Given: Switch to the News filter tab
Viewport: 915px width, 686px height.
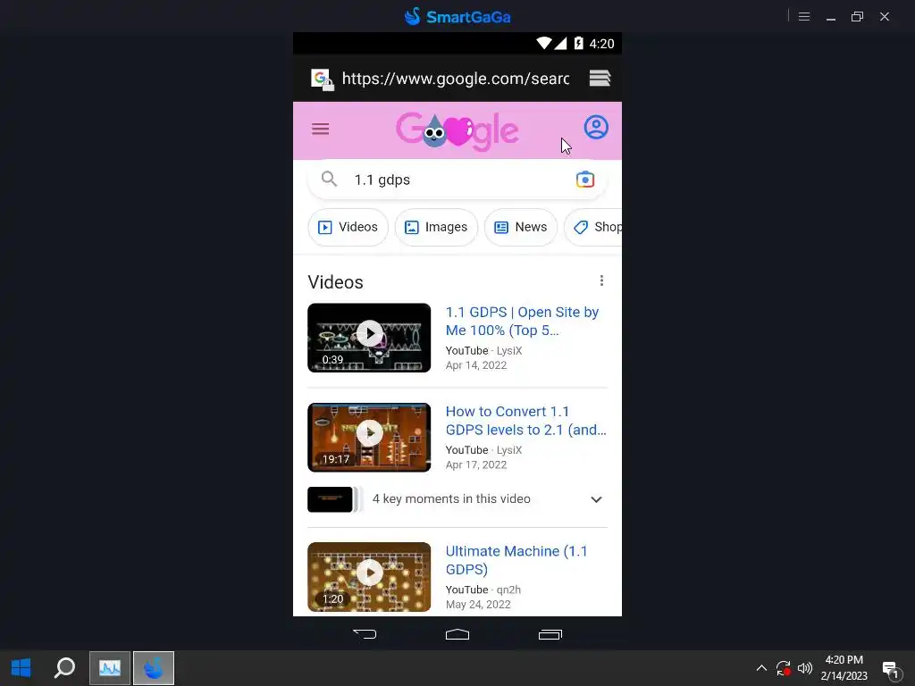Looking at the screenshot, I should tap(521, 227).
